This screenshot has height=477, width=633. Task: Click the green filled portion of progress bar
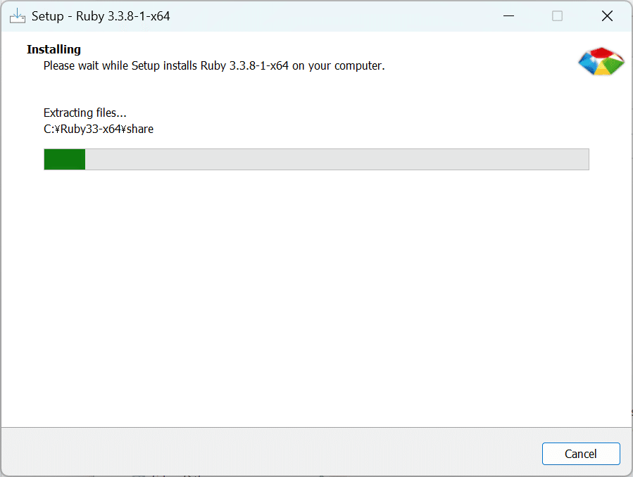coord(64,159)
